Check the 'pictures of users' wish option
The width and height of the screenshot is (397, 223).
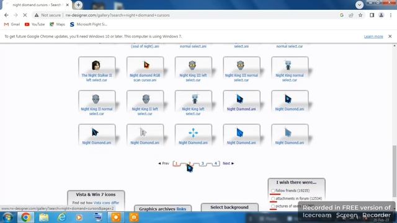(x=273, y=206)
